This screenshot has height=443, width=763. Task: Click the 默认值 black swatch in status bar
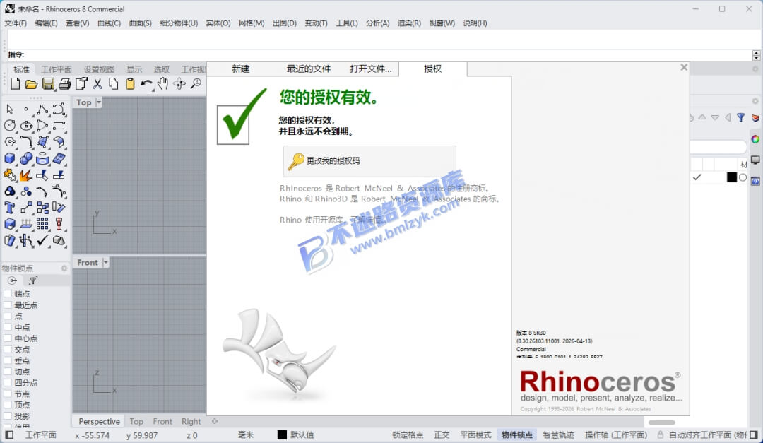click(282, 435)
